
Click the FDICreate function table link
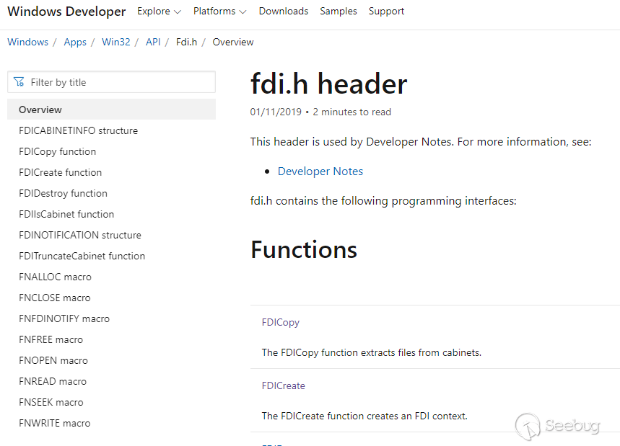(x=284, y=385)
